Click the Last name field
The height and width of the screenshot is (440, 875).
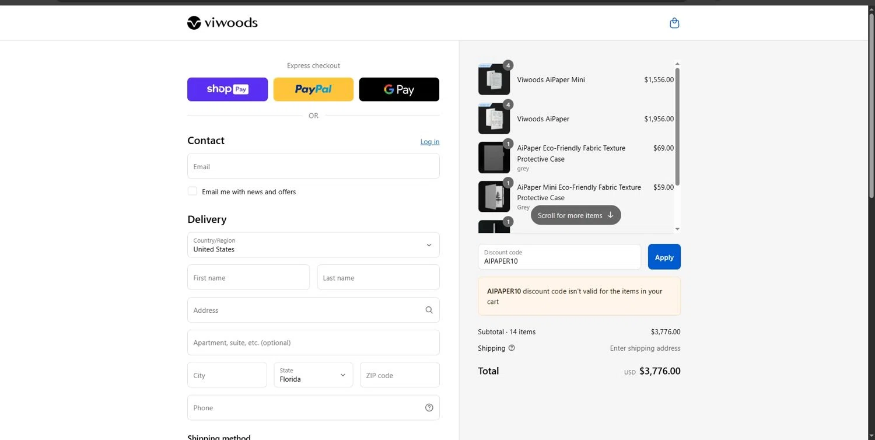tap(378, 277)
